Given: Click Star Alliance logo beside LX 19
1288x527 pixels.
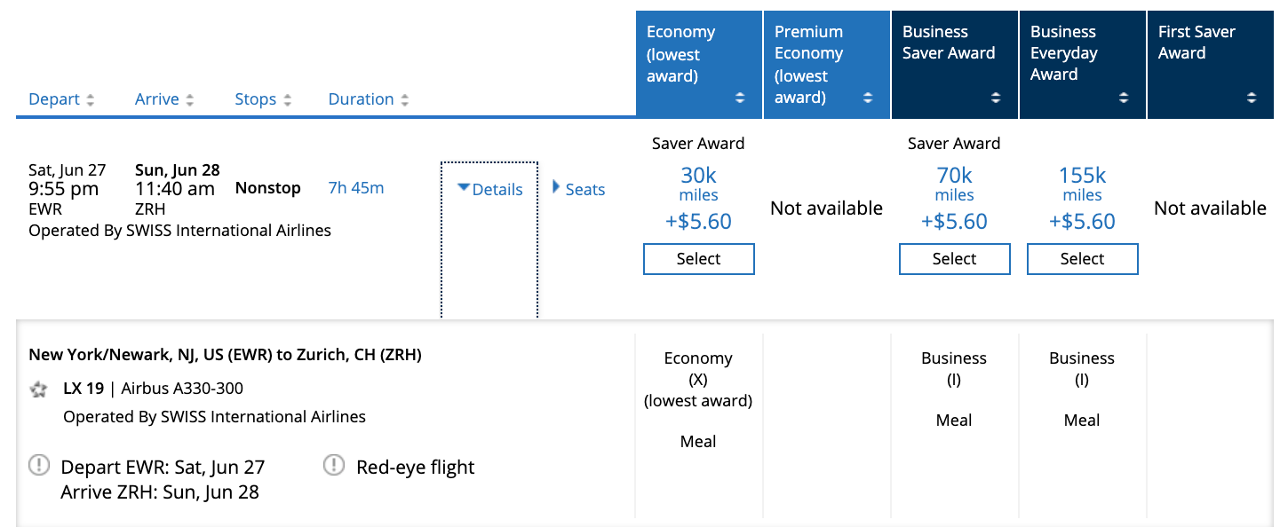Looking at the screenshot, I should click(38, 389).
